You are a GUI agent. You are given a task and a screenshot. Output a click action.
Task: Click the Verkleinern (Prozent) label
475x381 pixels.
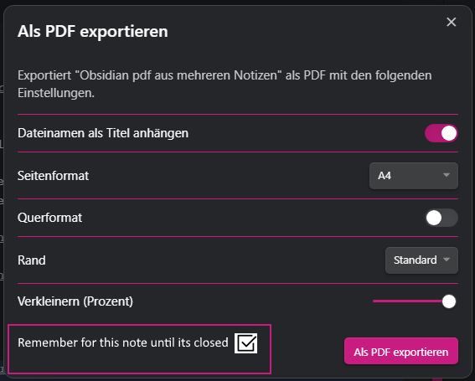coord(75,301)
